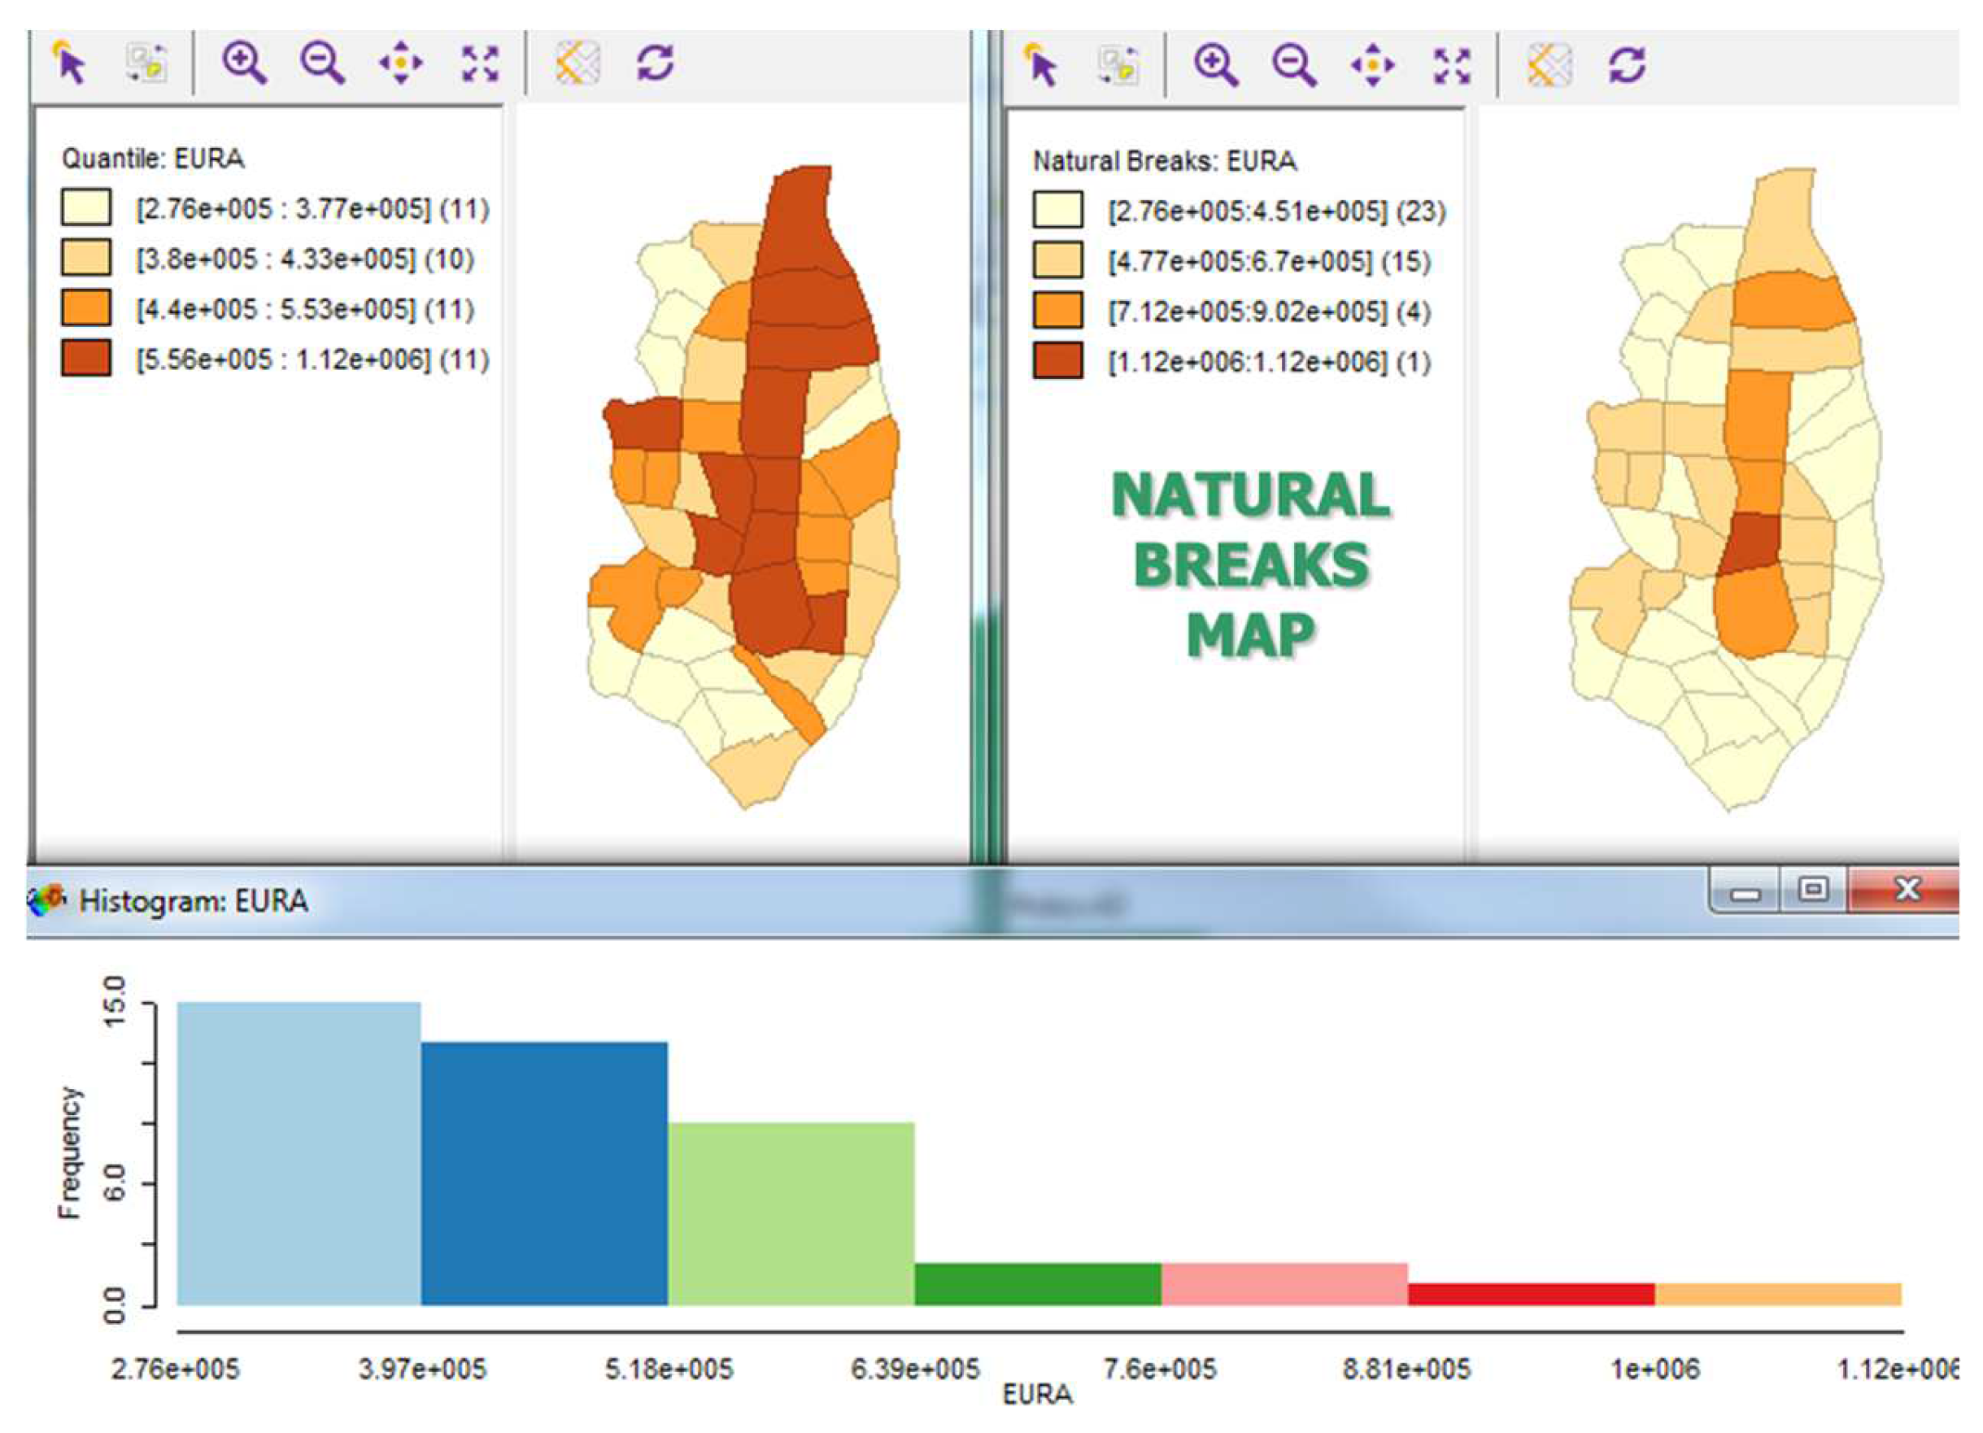1983x1433 pixels.
Task: Click the light green histogram bar
Action: [791, 1213]
